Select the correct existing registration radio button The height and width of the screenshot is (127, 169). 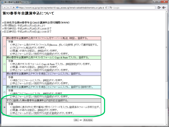coord(4,107)
